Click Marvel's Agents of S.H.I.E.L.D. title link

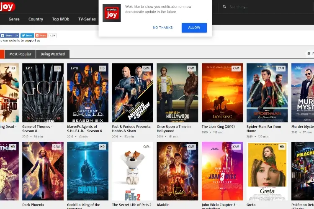pos(85,129)
